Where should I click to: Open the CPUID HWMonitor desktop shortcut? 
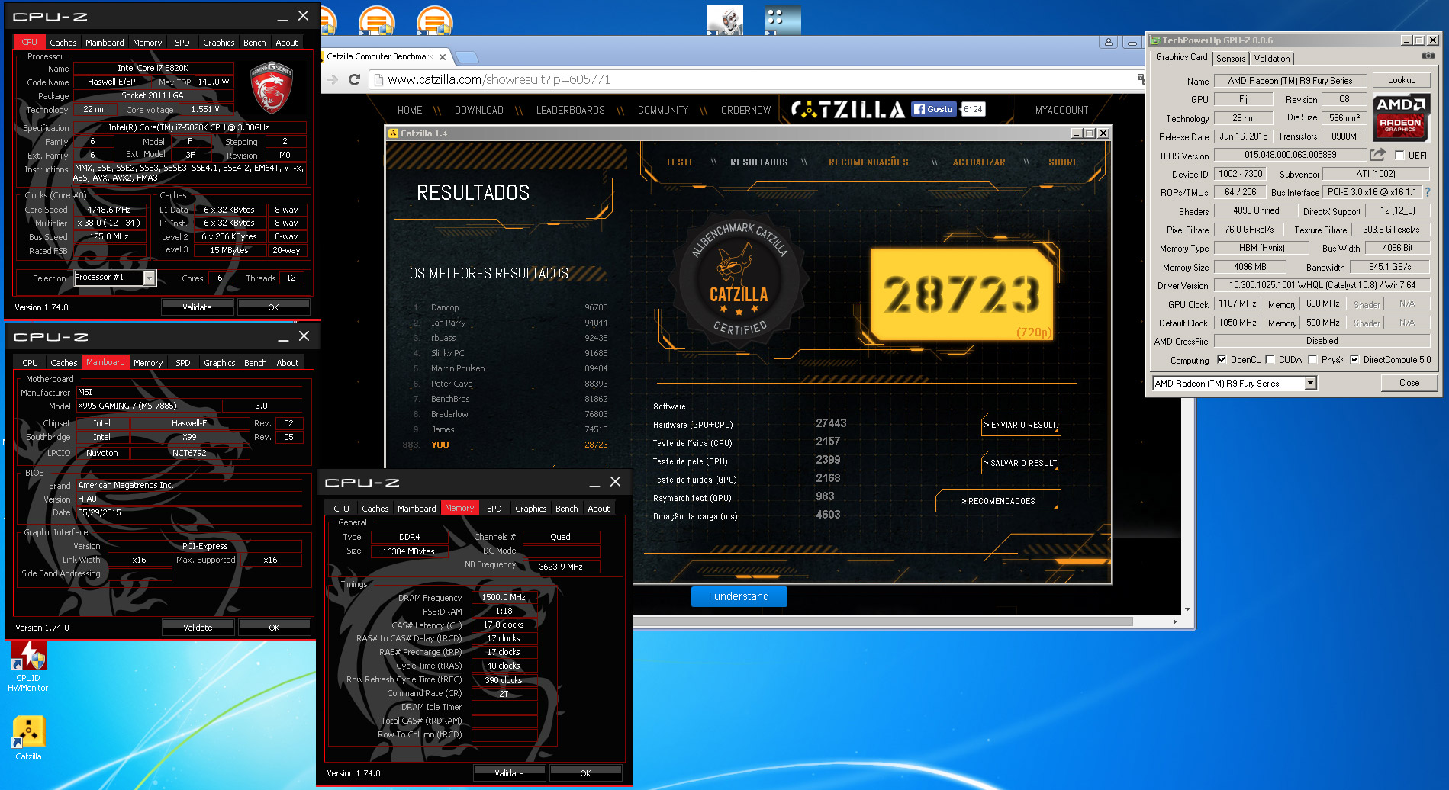point(28,666)
